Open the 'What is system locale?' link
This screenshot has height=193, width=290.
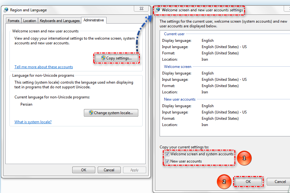pos(33,122)
